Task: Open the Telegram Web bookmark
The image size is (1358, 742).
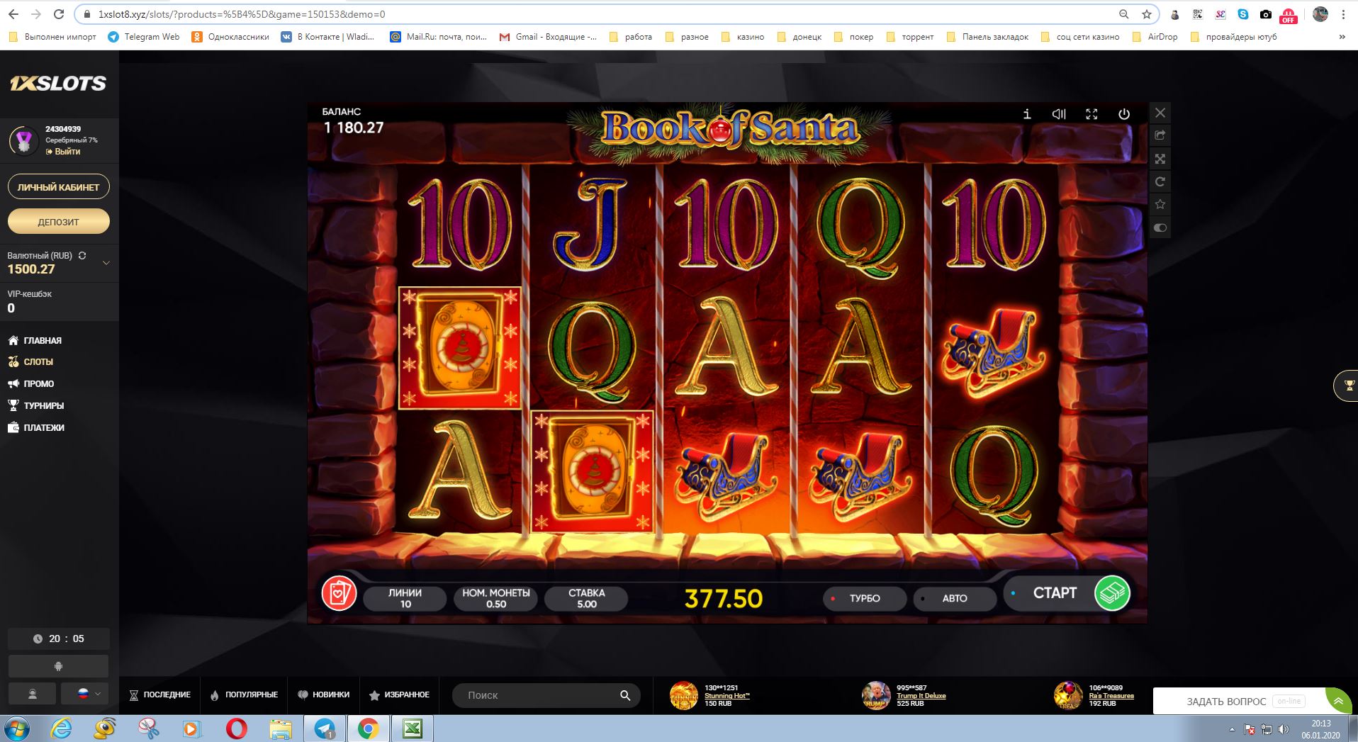Action: click(x=144, y=37)
